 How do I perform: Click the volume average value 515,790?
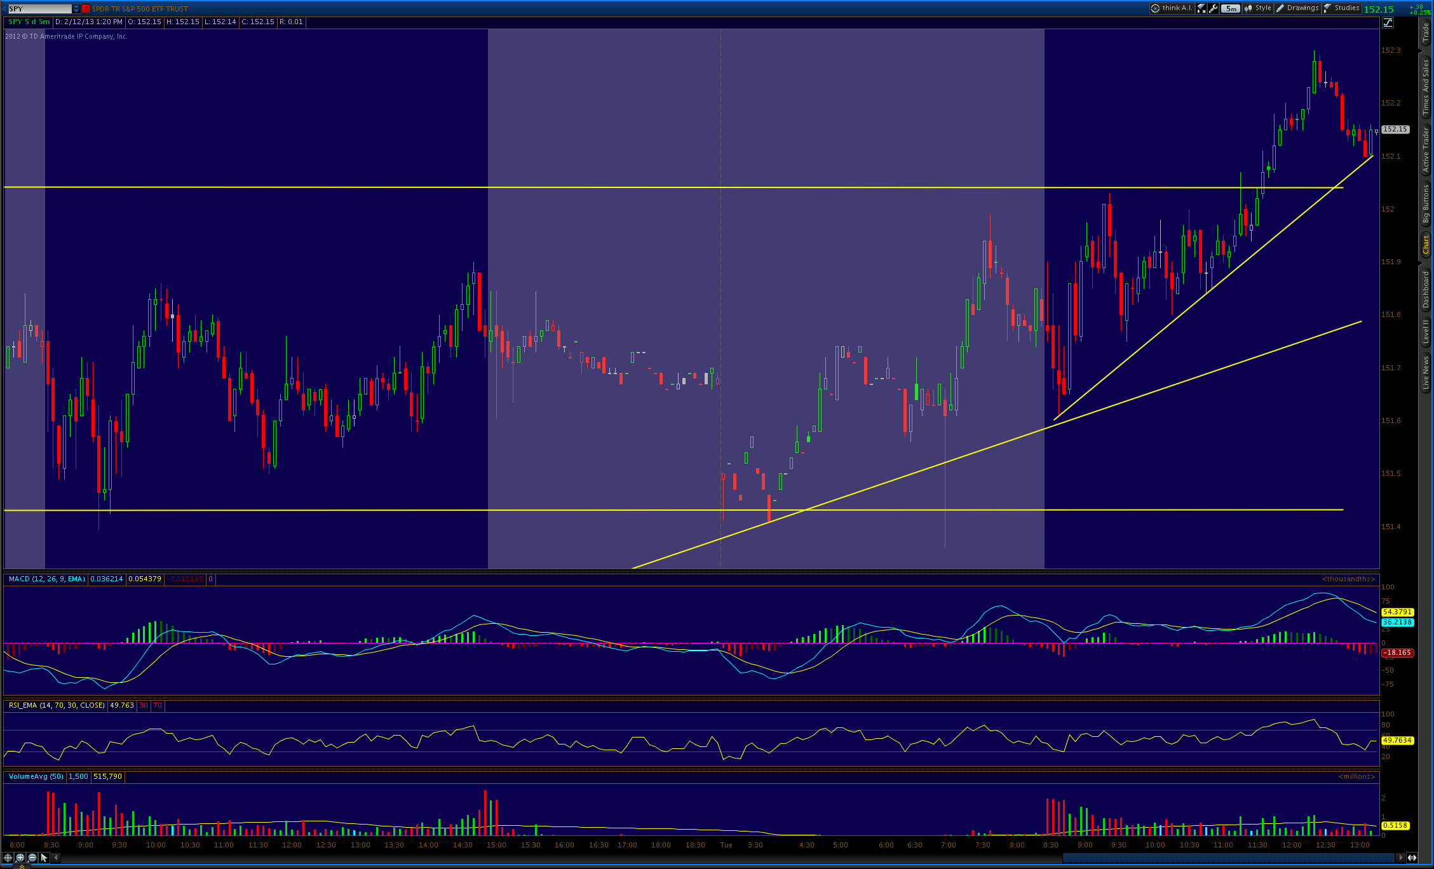tap(107, 776)
